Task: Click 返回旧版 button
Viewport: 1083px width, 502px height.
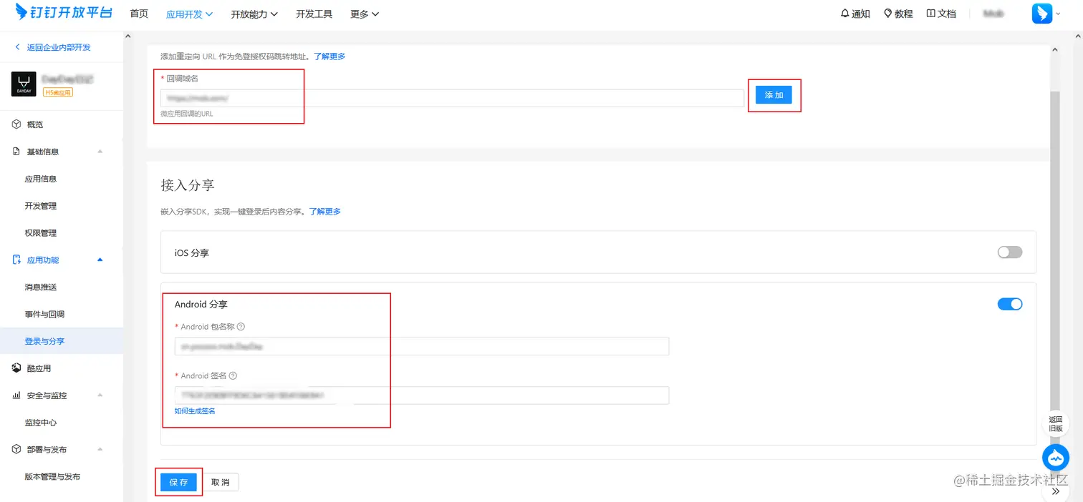Action: click(x=1056, y=424)
